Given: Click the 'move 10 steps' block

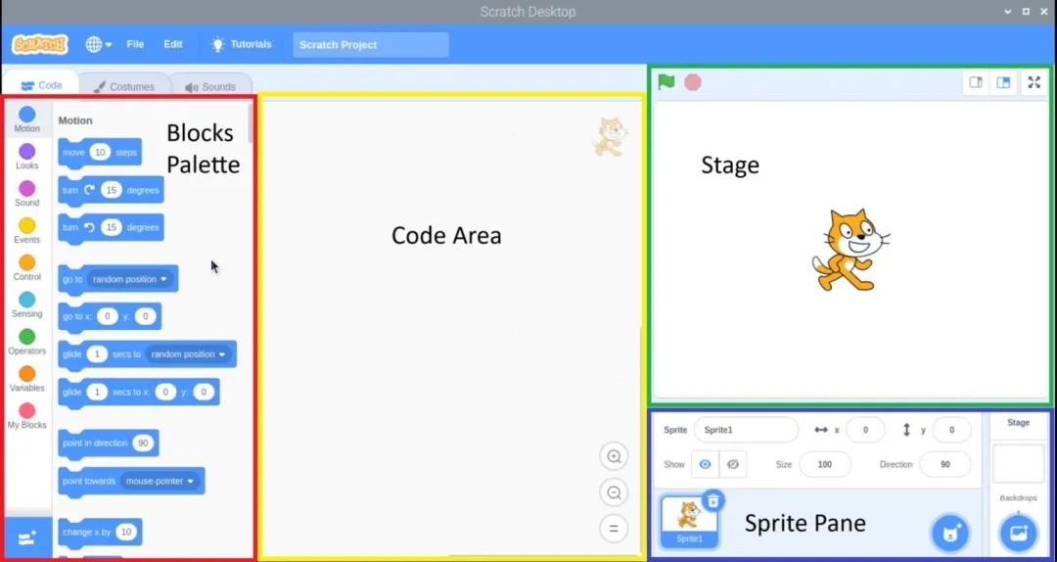Looking at the screenshot, I should [x=100, y=153].
